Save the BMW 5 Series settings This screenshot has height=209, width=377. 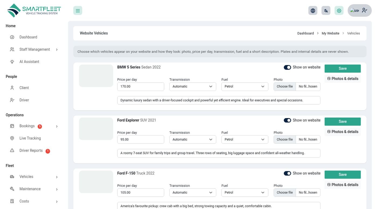point(343,69)
